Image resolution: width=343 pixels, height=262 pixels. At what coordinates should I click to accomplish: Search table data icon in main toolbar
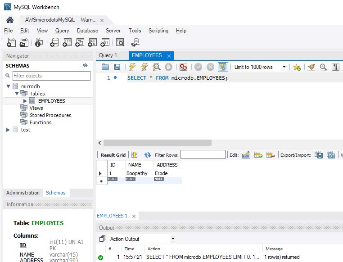pos(120,42)
